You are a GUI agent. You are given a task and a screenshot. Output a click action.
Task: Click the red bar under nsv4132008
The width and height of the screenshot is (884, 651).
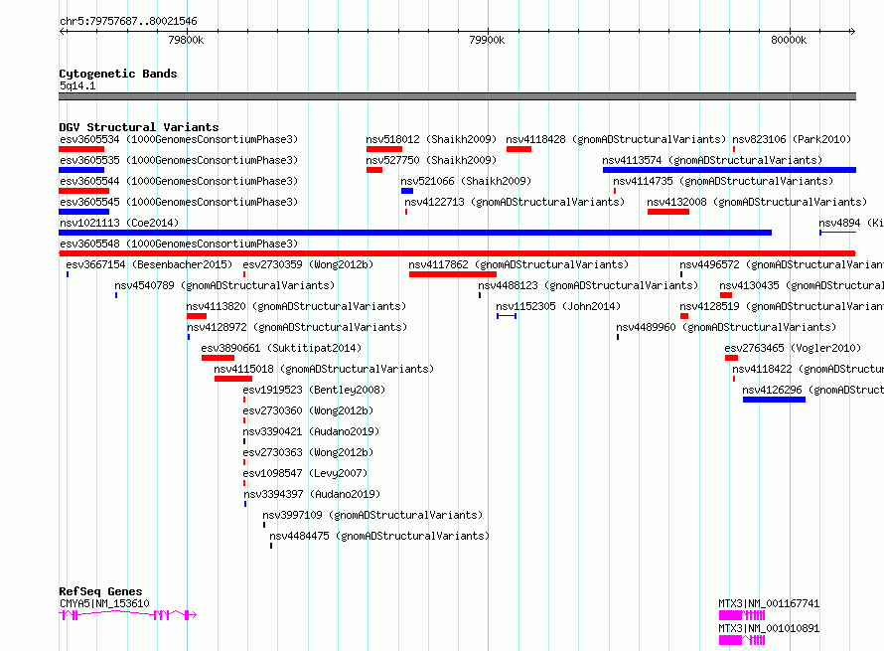(x=668, y=212)
